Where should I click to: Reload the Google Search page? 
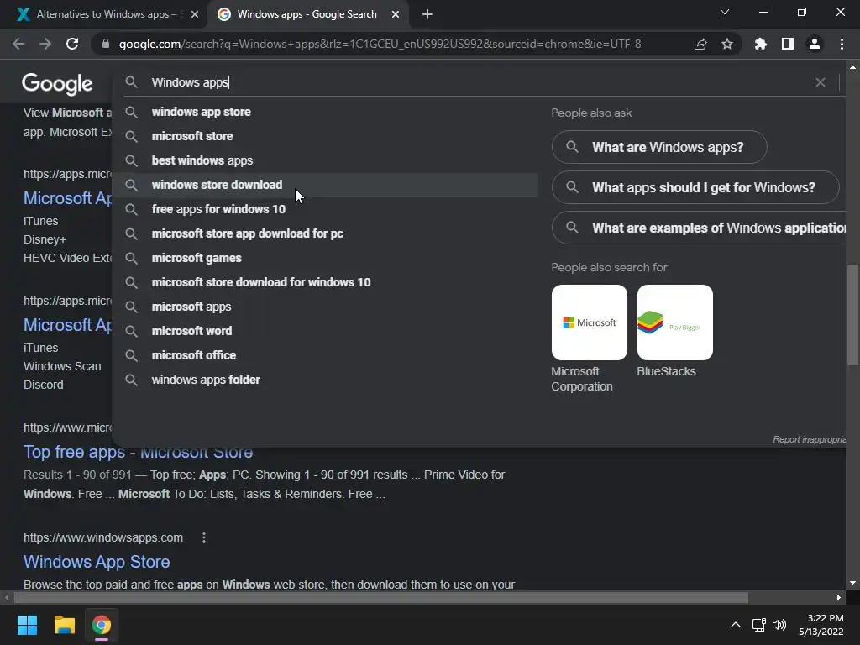coord(72,44)
